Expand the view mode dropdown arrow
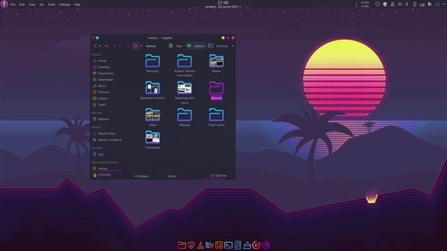Image resolution: width=447 pixels, height=251 pixels. tap(141, 46)
